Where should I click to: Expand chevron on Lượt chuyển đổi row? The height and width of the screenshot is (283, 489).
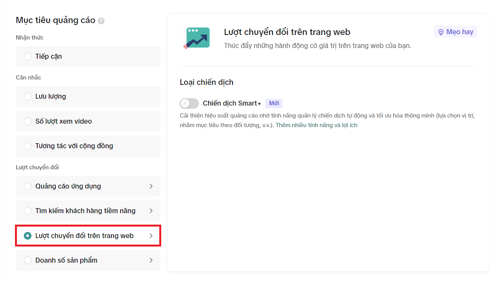click(x=151, y=236)
